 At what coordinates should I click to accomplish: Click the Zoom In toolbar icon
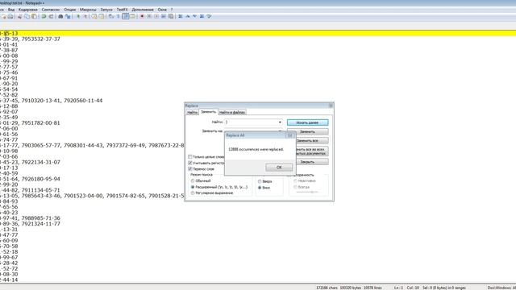pyautogui.click(x=78, y=16)
